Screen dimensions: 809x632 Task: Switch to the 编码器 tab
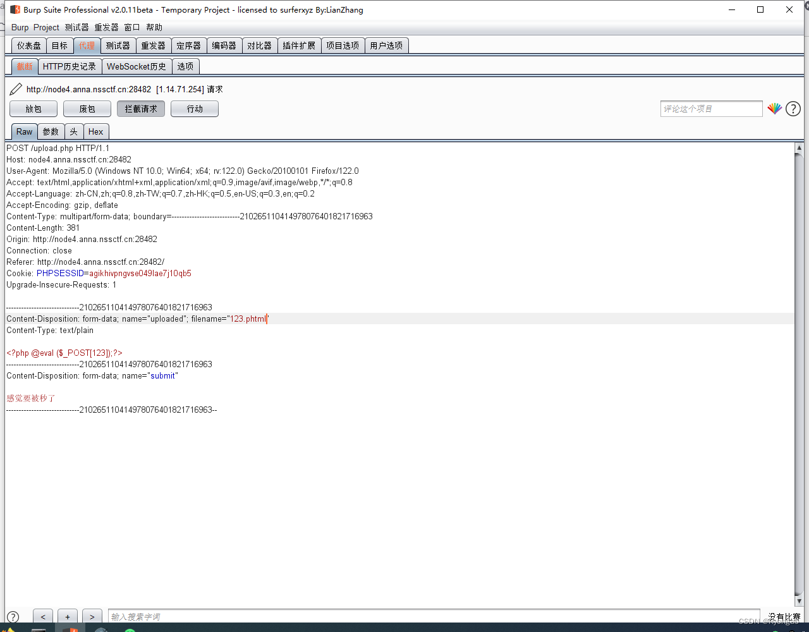224,46
